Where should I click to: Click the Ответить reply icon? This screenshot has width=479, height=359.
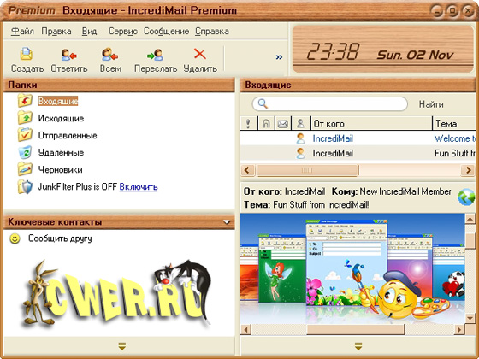coord(68,55)
